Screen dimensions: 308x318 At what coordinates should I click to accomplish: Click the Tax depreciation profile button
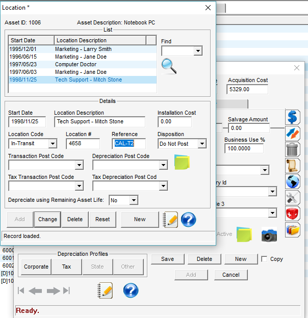point(67,267)
